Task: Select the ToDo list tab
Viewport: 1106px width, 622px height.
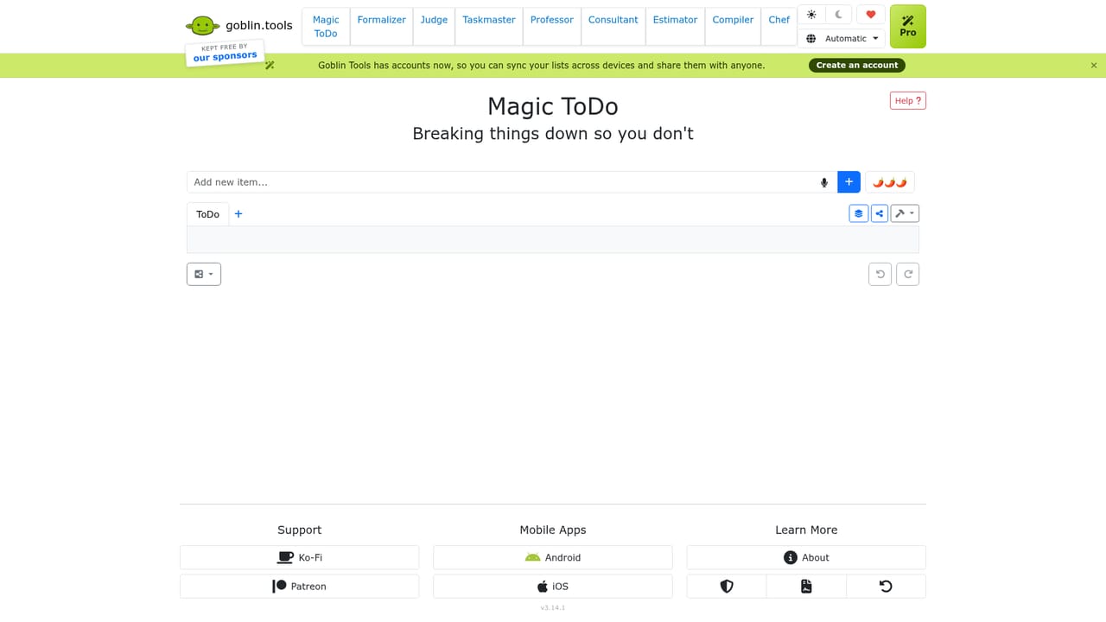Action: [x=207, y=214]
